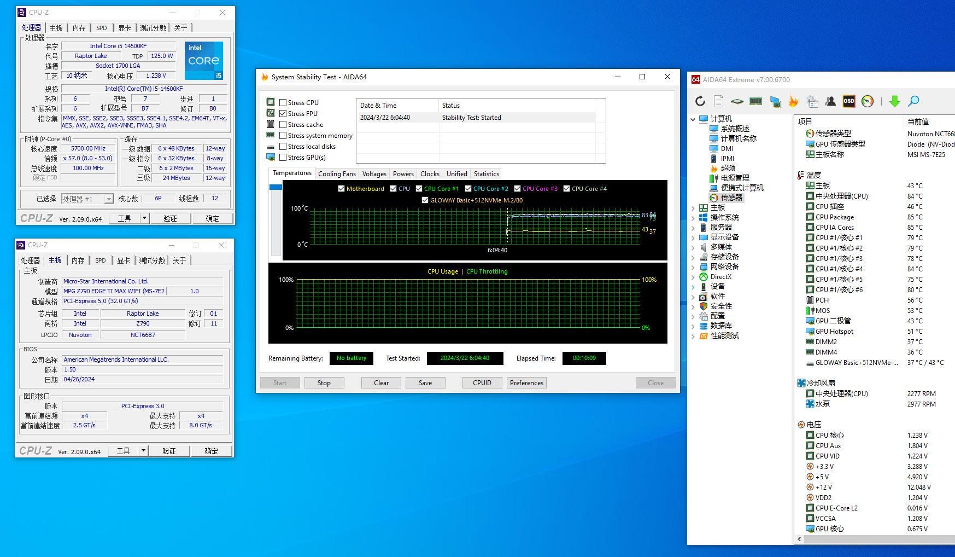The width and height of the screenshot is (955, 557).
Task: Open the OSD panel icon
Action: (848, 101)
